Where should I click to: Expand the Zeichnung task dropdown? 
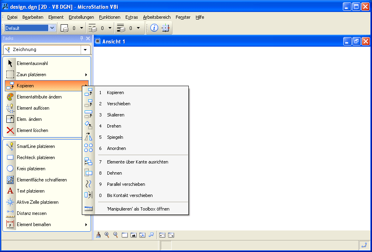tap(85, 50)
